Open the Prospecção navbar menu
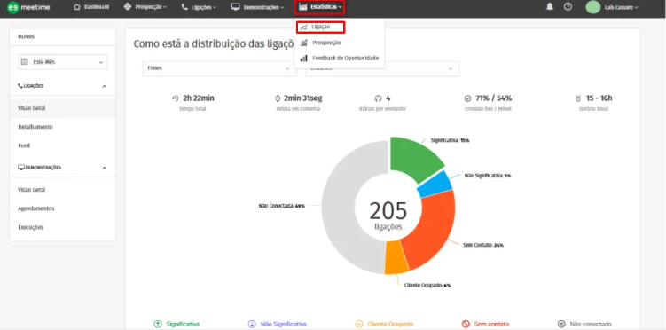This screenshot has height=330, width=666. pos(145,7)
